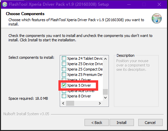Enable the Xperia Z5 Compact checkbox
168x131 pixels.
pyautogui.click(x=64, y=69)
